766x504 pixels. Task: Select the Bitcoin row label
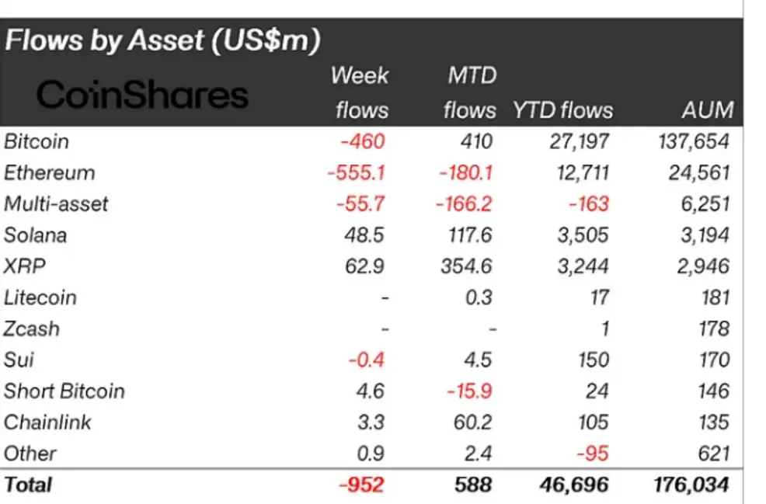37,142
